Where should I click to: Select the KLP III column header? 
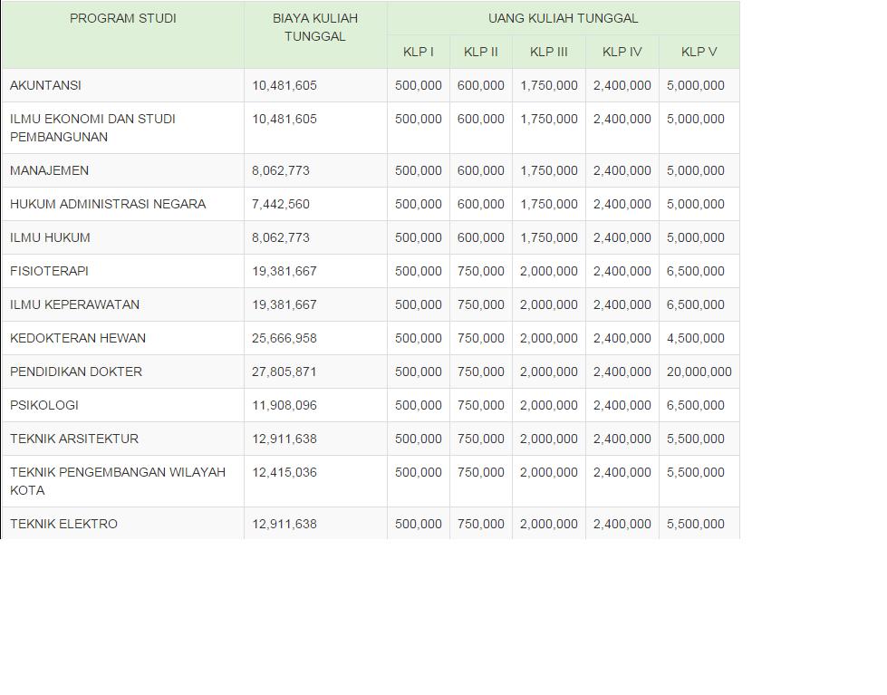pos(548,52)
